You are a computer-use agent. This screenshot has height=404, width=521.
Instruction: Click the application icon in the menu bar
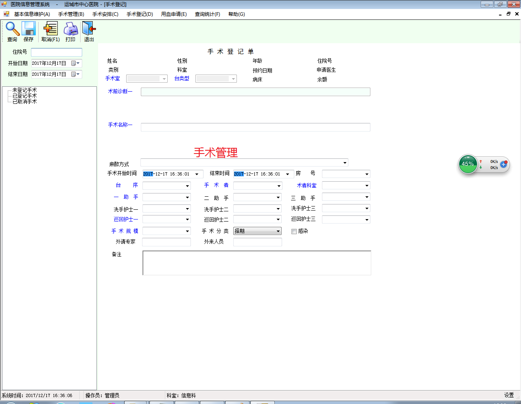click(x=7, y=14)
